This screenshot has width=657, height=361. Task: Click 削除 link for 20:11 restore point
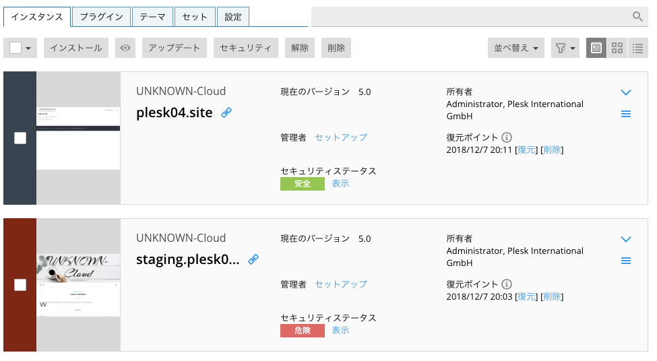[552, 150]
